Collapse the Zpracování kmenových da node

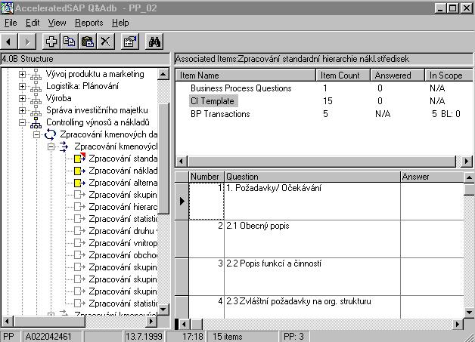point(36,134)
